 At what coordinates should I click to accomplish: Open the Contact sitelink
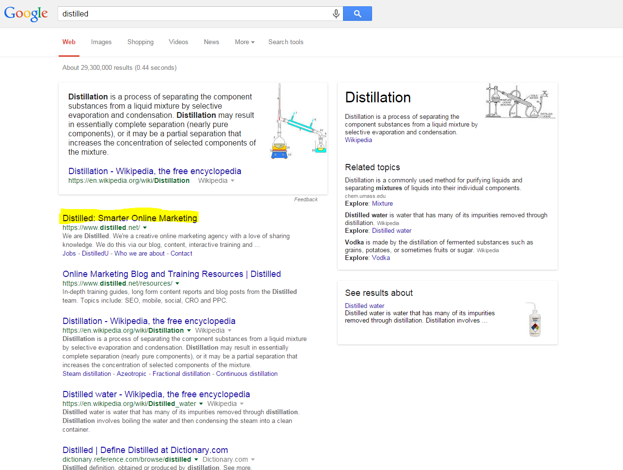[x=181, y=254]
